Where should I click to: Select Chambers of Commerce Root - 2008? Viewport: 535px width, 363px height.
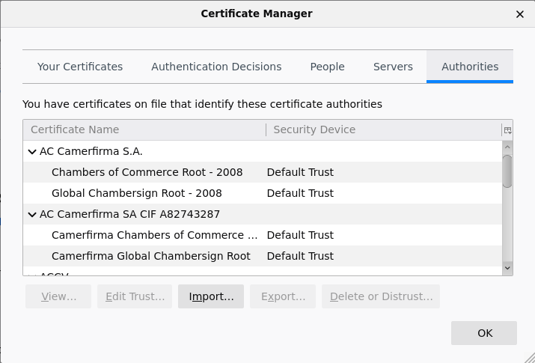pyautogui.click(x=147, y=172)
